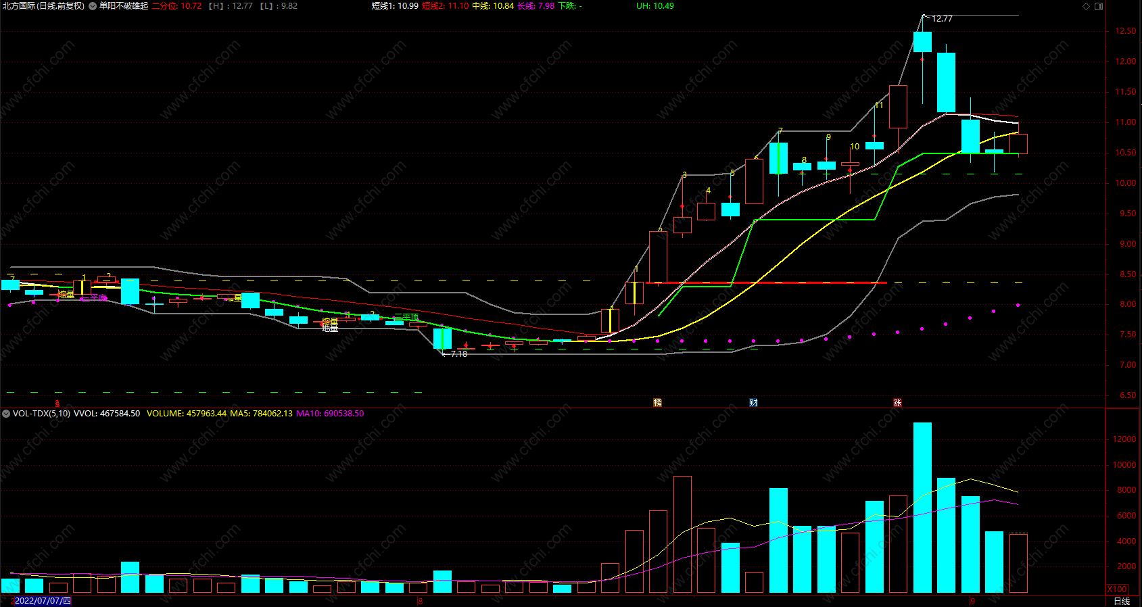Click the 短线2: 11.10 readout

pyautogui.click(x=445, y=6)
